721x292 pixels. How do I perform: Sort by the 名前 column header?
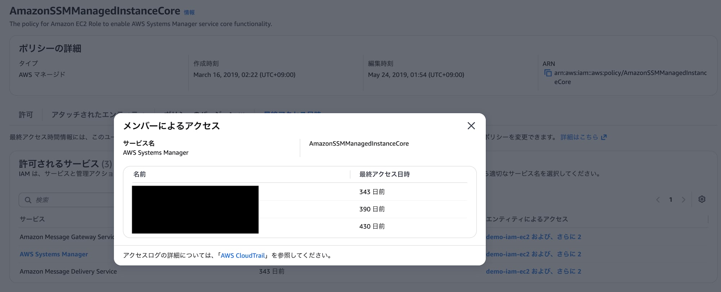pyautogui.click(x=140, y=174)
